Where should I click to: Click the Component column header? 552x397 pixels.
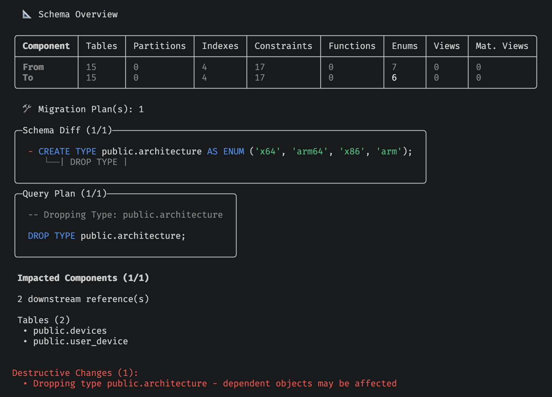click(x=46, y=46)
